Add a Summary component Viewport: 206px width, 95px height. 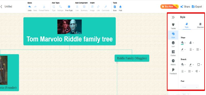coord(84,8)
